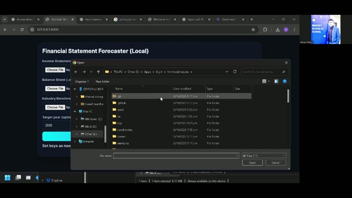
Task: Bookmark this page with the star icon
Action: click(x=253, y=29)
